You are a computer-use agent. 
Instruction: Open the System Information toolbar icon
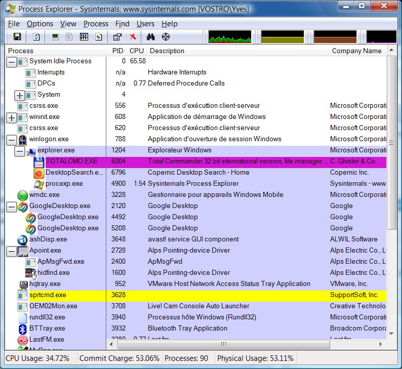pyautogui.click(x=55, y=37)
